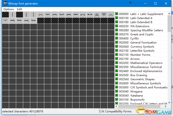Image resolution: width=173 pixels, height=116 pixels.
Task: Select the '000250 IPA Extensions' row
Action: pos(141,26)
